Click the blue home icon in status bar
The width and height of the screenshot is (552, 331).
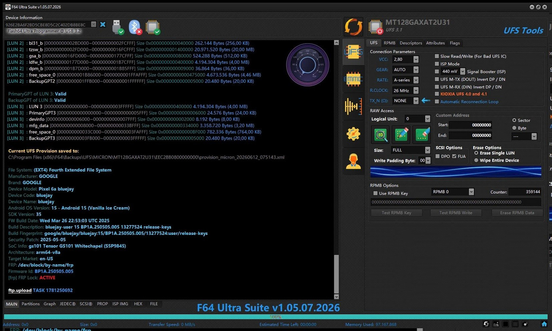pos(544,324)
